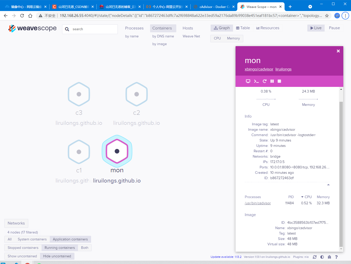Open the browser home page
The height and width of the screenshot is (264, 351).
click(x=30, y=16)
